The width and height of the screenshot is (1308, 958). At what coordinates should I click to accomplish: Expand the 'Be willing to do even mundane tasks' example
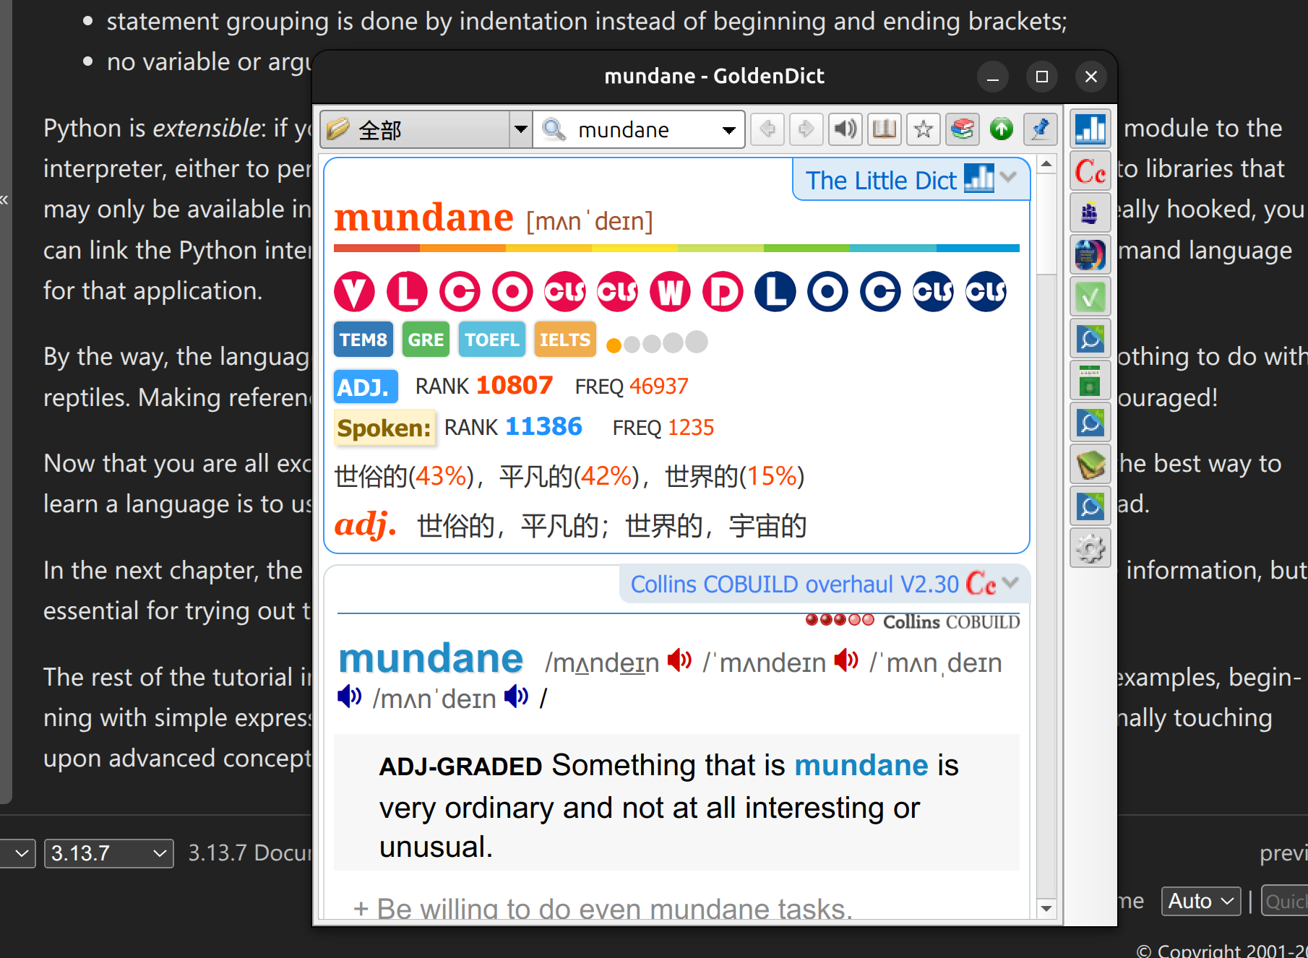(361, 908)
